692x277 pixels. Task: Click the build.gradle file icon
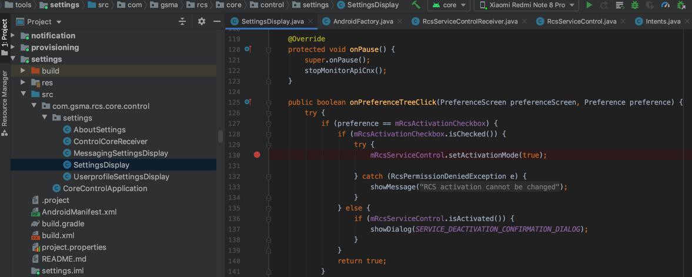[35, 223]
